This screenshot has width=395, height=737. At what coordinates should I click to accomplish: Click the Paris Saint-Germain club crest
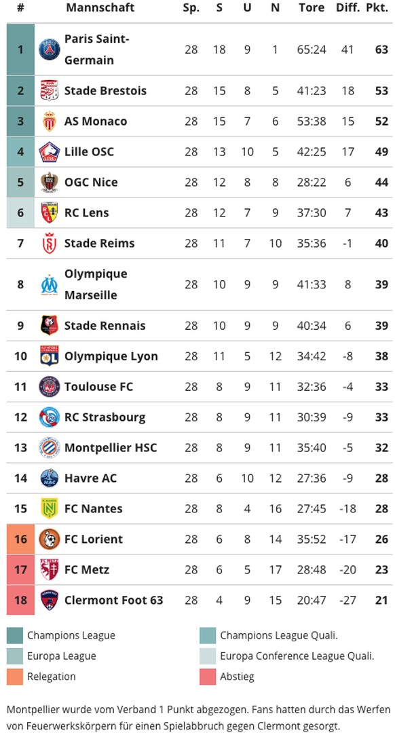tap(50, 50)
